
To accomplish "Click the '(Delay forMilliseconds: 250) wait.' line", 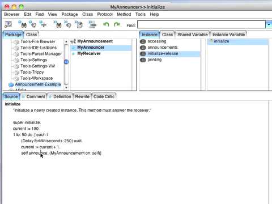I will (x=52, y=141).
